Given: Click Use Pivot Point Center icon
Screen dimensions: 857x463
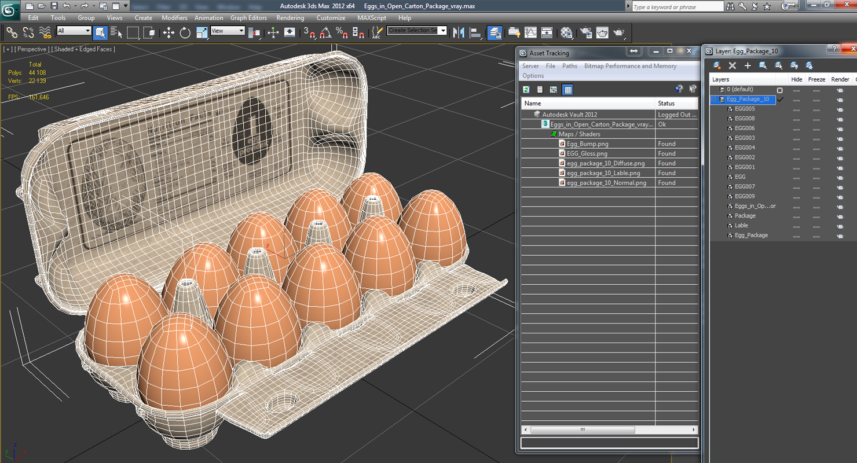Looking at the screenshot, I should pos(254,33).
